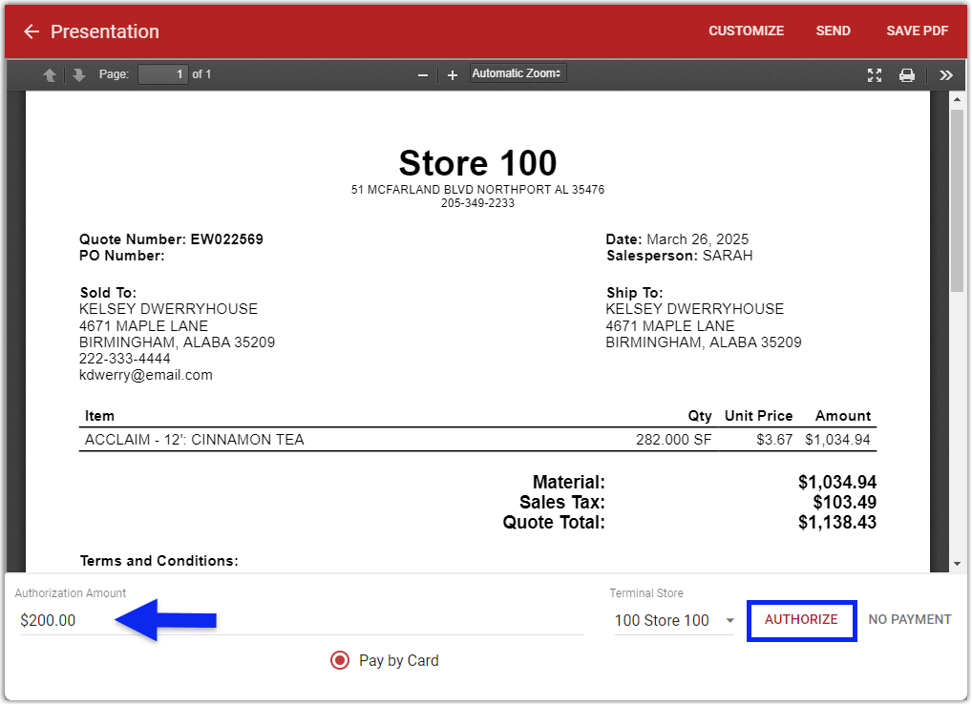The image size is (972, 705).
Task: Click the Ship To label
Action: [x=635, y=293]
